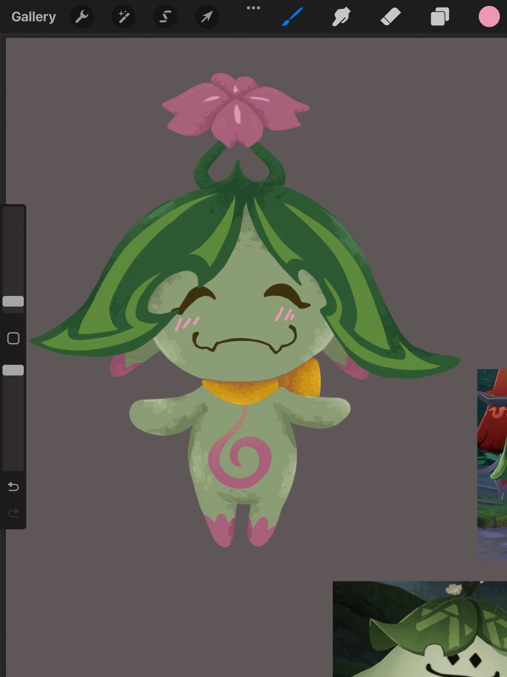The image size is (507, 677).
Task: Open the pink active color swatch
Action: pyautogui.click(x=489, y=17)
